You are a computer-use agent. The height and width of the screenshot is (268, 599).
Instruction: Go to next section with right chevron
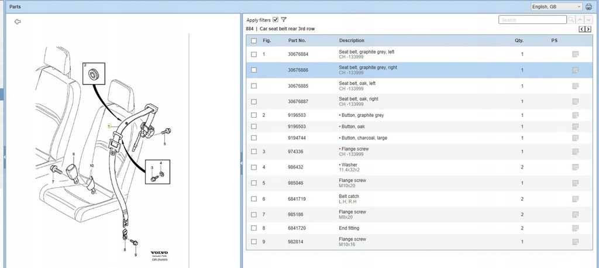tap(587, 29)
